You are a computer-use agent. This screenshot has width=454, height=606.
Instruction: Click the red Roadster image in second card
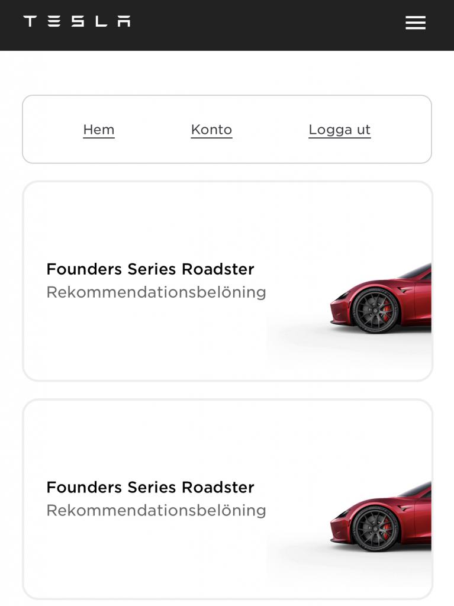click(x=381, y=516)
